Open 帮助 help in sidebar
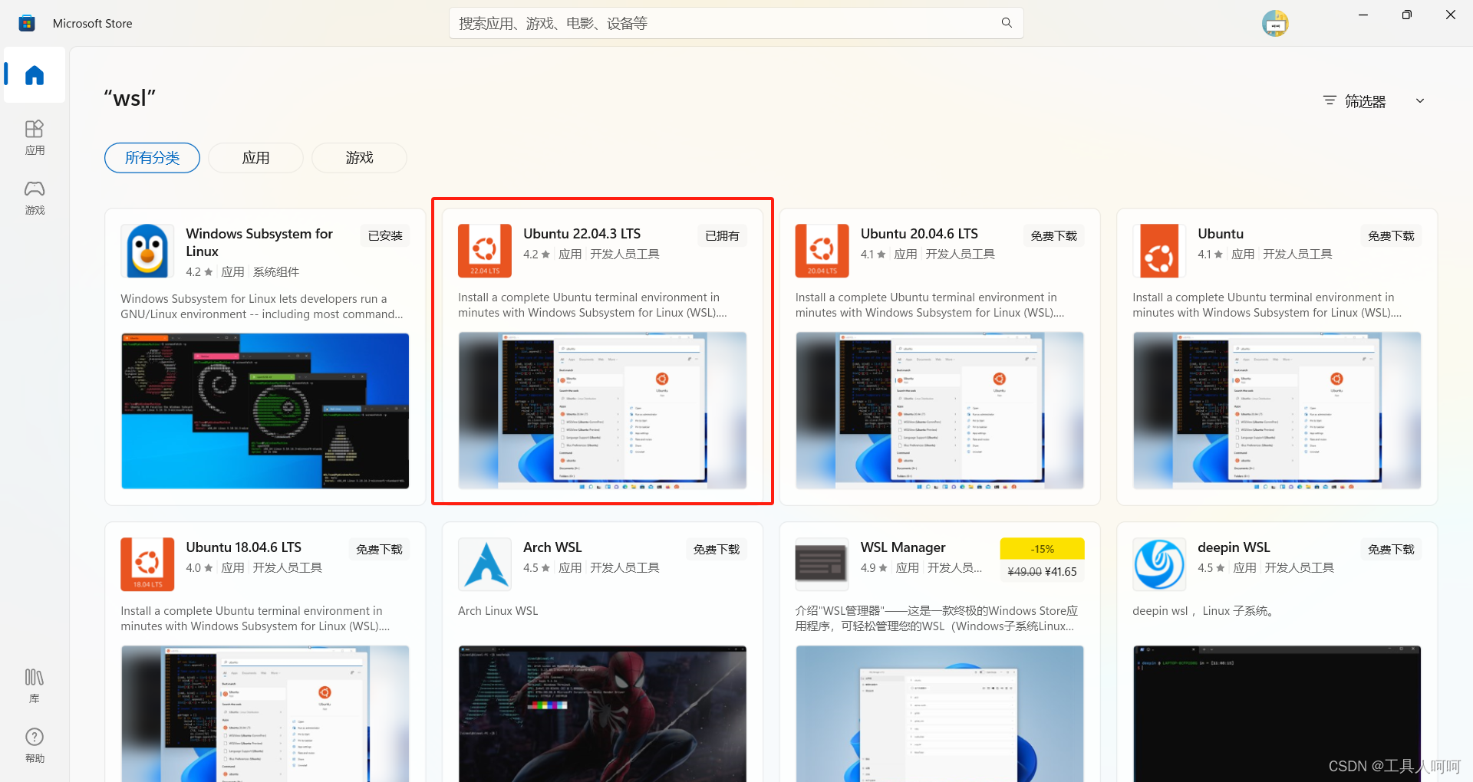Screen dimensions: 1473x782 point(35,745)
